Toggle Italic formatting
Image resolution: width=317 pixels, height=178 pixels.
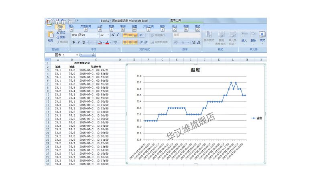tap(78, 42)
